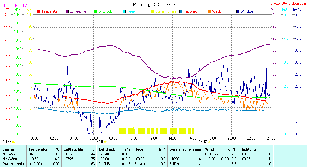
Task: Click the sunset icon beside 17:42
Action: (x=209, y=142)
